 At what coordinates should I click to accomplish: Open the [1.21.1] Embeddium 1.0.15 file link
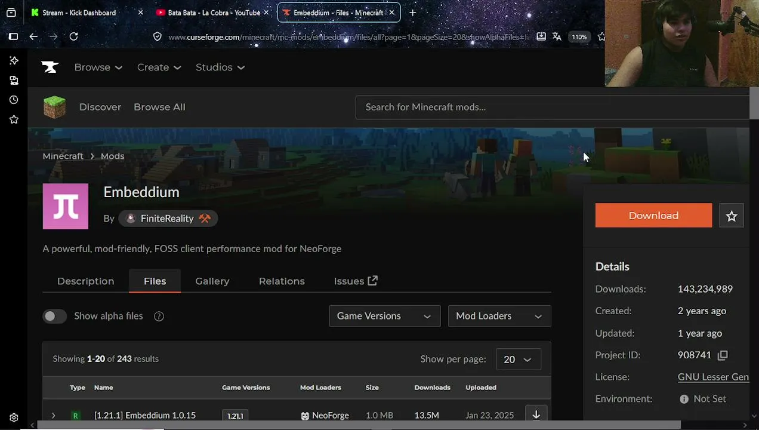pos(145,416)
